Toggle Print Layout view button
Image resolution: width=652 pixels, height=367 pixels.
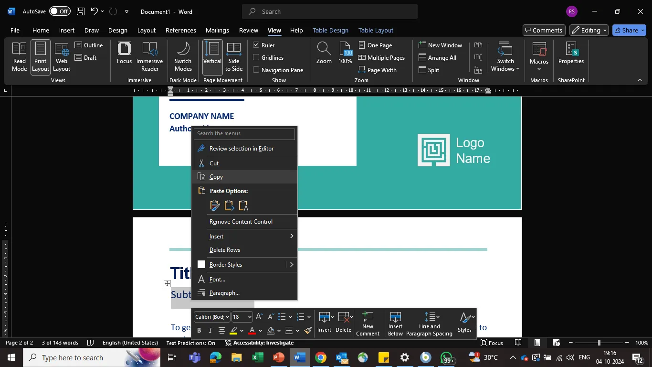tap(41, 57)
